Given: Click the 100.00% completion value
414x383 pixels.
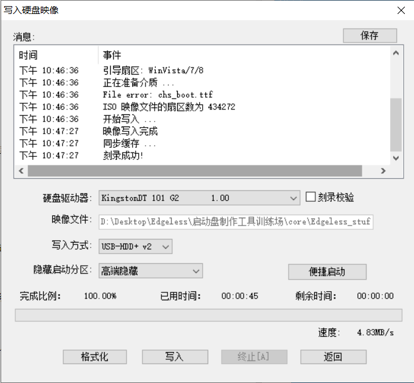Looking at the screenshot, I should [x=100, y=296].
